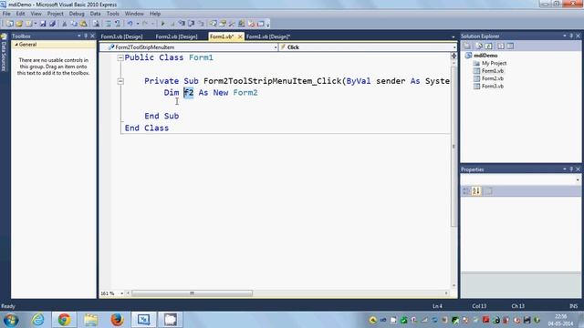
Task: Open the Properties object selector dropdown
Action: point(578,179)
